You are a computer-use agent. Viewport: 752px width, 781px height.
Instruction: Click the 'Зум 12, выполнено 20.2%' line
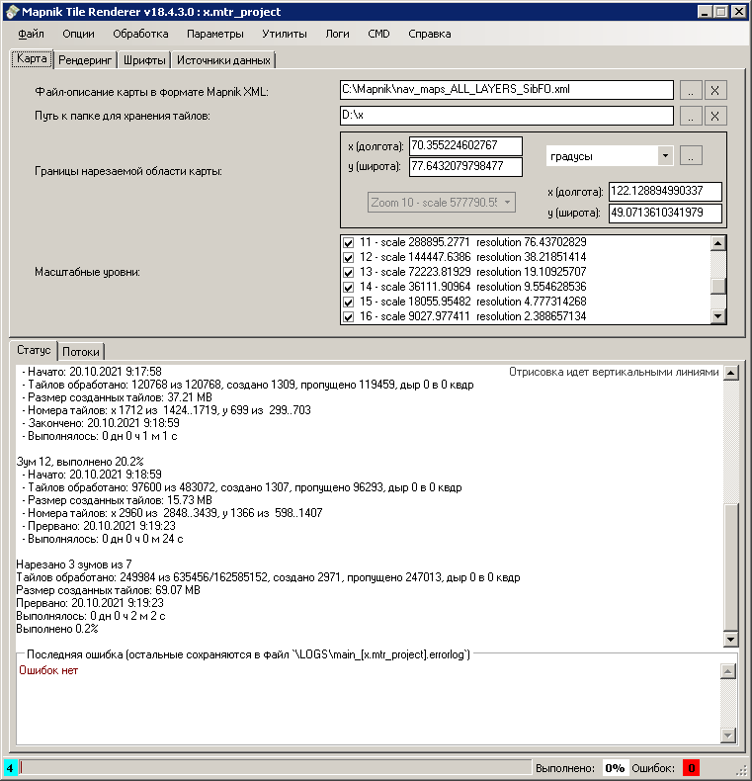(80, 462)
